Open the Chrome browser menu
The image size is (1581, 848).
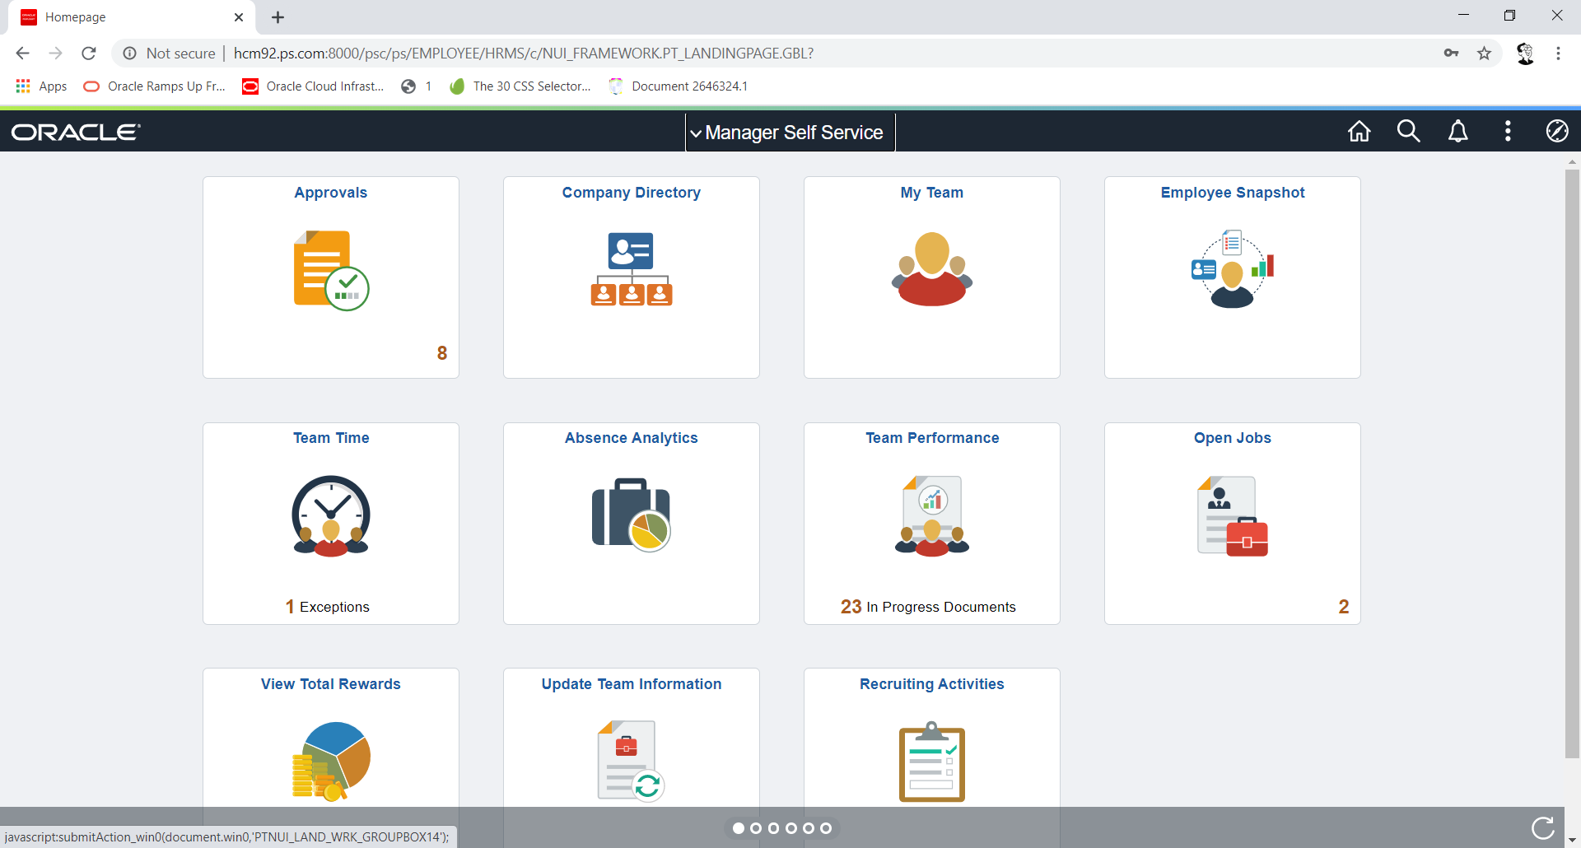[x=1558, y=54]
